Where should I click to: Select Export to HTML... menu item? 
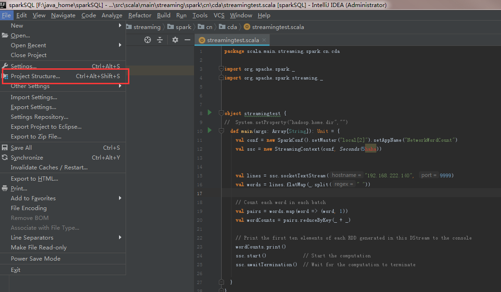click(63, 179)
